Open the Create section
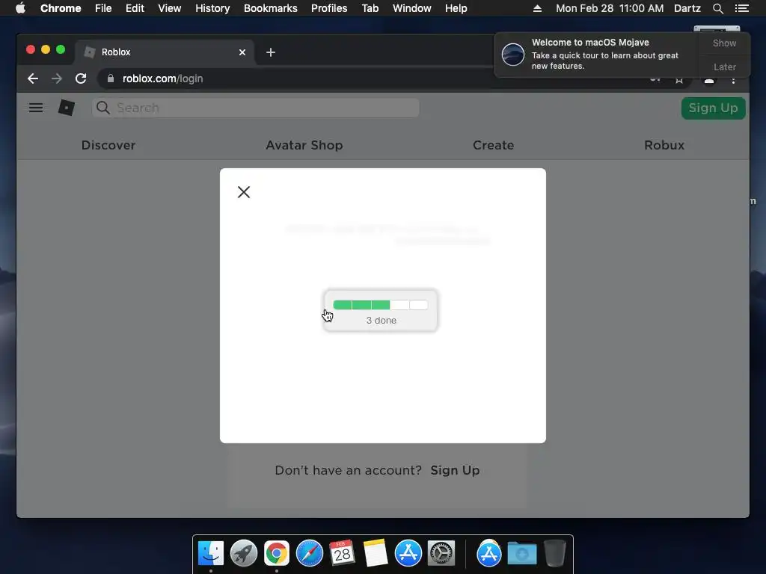Viewport: 766px width, 574px height. [494, 145]
